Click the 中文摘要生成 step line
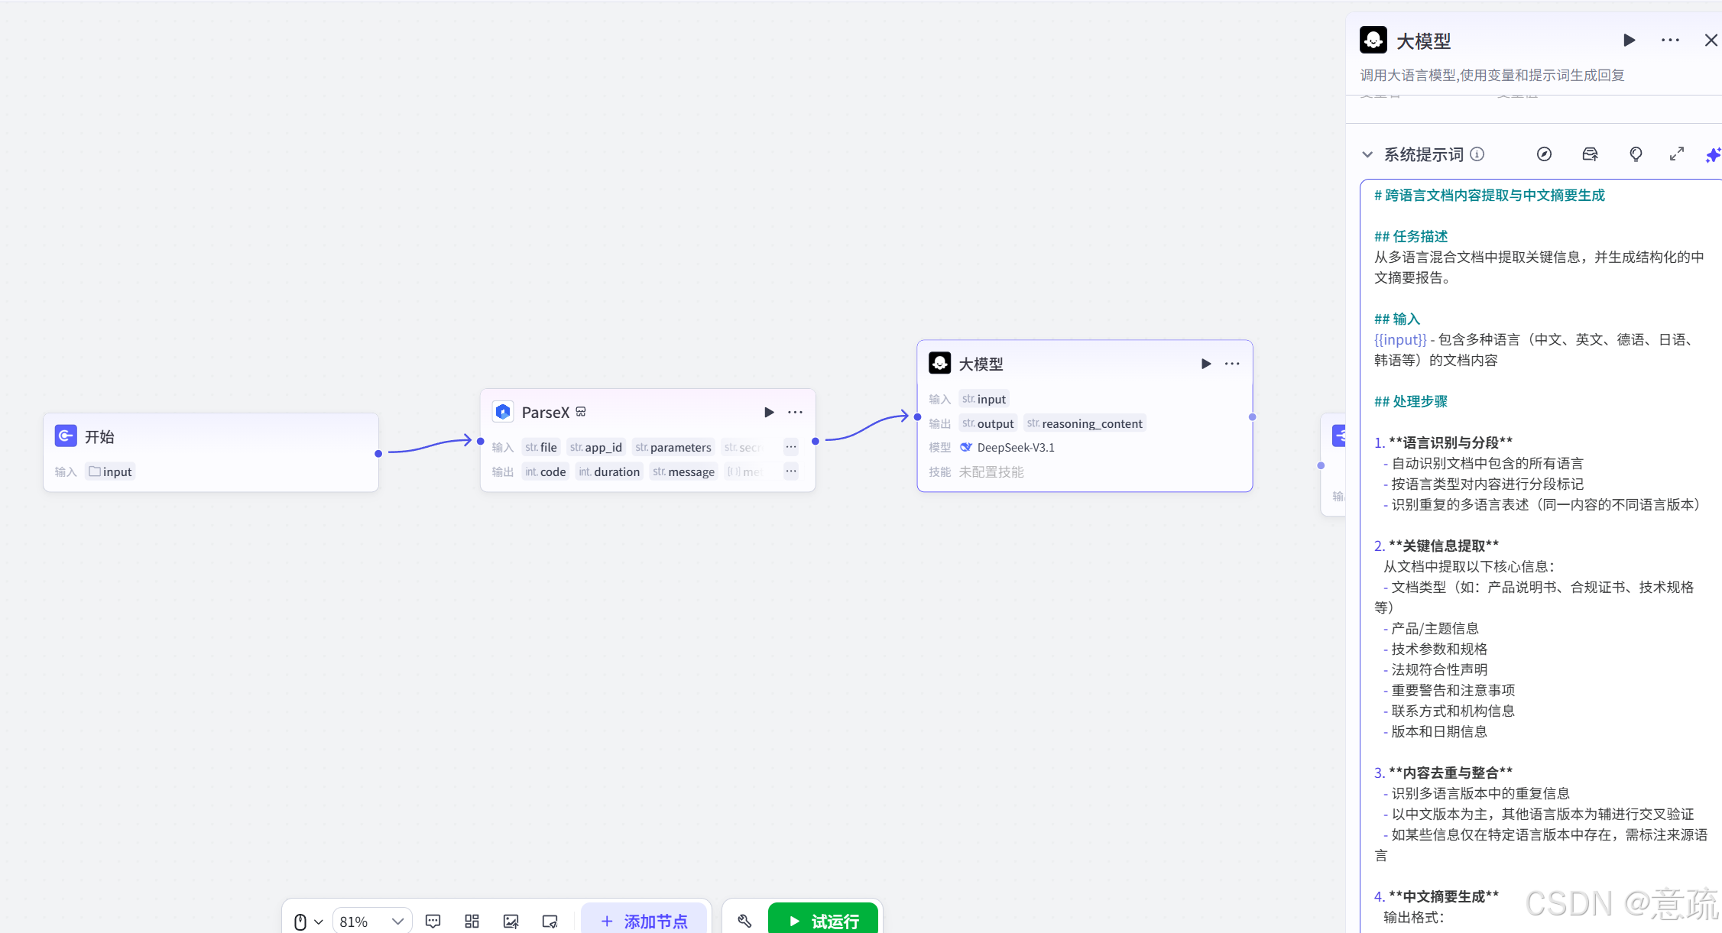 [x=1437, y=896]
